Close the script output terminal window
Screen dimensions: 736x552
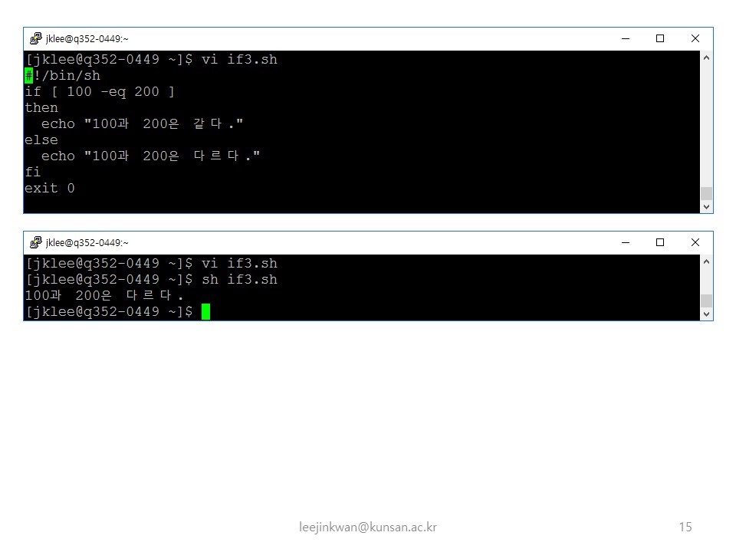tap(695, 242)
